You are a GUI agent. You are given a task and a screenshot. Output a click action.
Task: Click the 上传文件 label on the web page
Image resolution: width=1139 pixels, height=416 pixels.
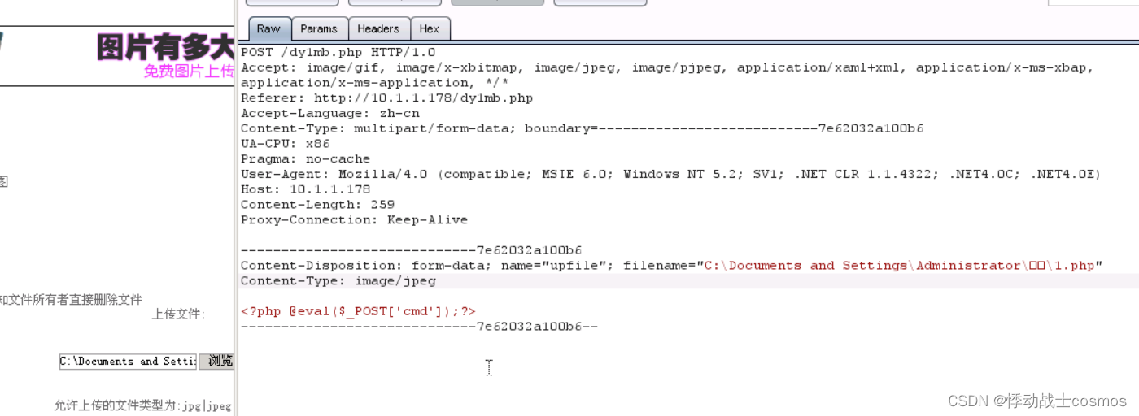click(x=178, y=314)
